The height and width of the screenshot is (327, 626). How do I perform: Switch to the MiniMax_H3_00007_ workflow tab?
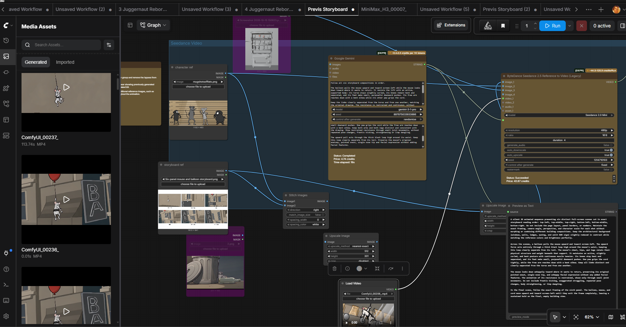[384, 9]
